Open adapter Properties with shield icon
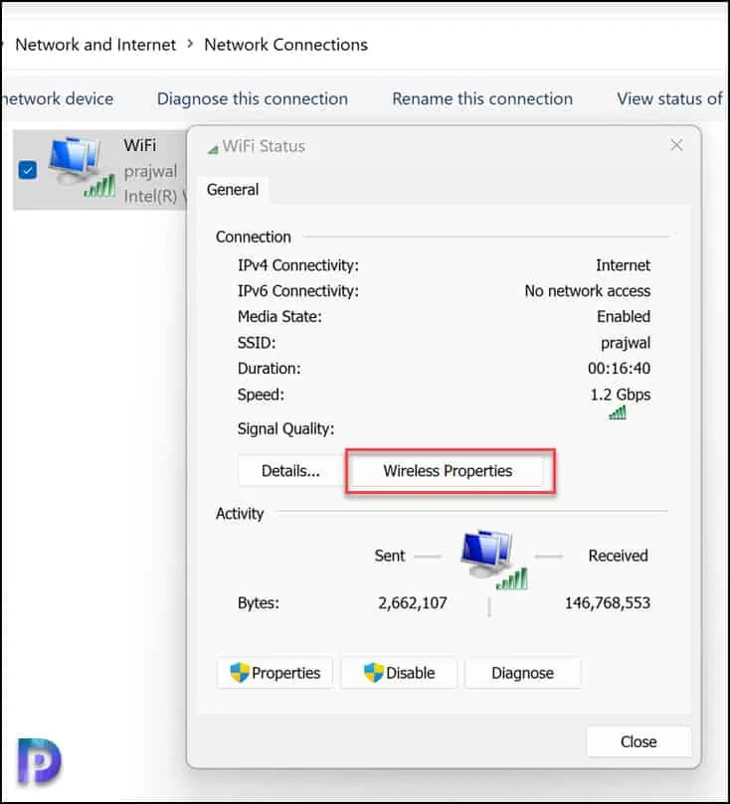This screenshot has height=804, width=730. [274, 672]
